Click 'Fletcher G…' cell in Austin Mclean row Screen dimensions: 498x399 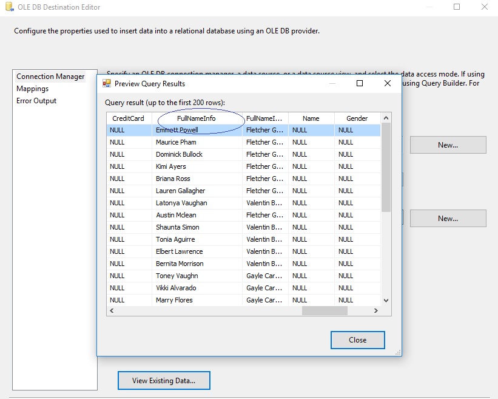[x=265, y=215]
